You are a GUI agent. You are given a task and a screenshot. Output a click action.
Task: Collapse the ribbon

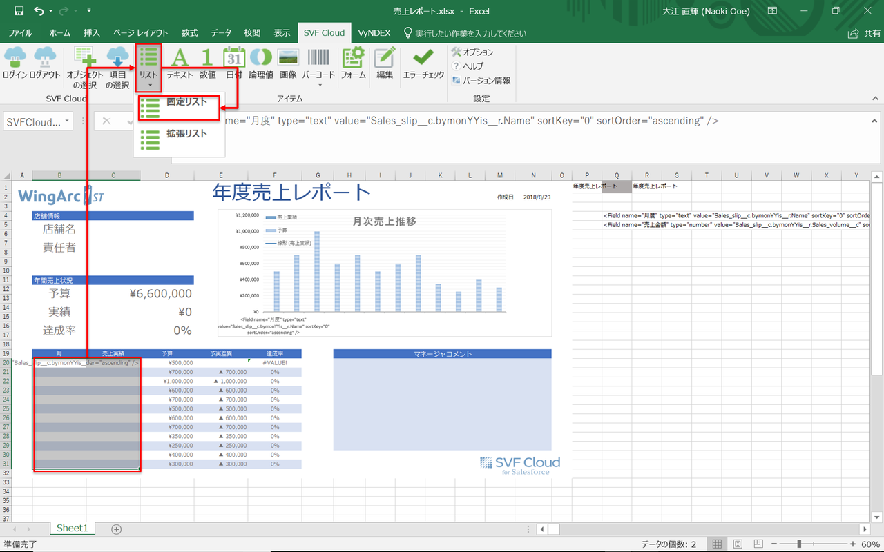(x=874, y=99)
